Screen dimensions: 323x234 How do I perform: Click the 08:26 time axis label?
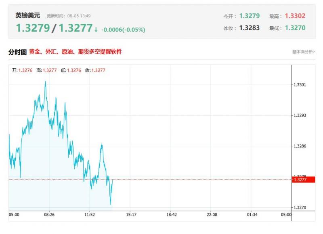(49, 215)
